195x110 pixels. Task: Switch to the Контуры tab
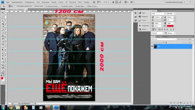(x=165, y=37)
